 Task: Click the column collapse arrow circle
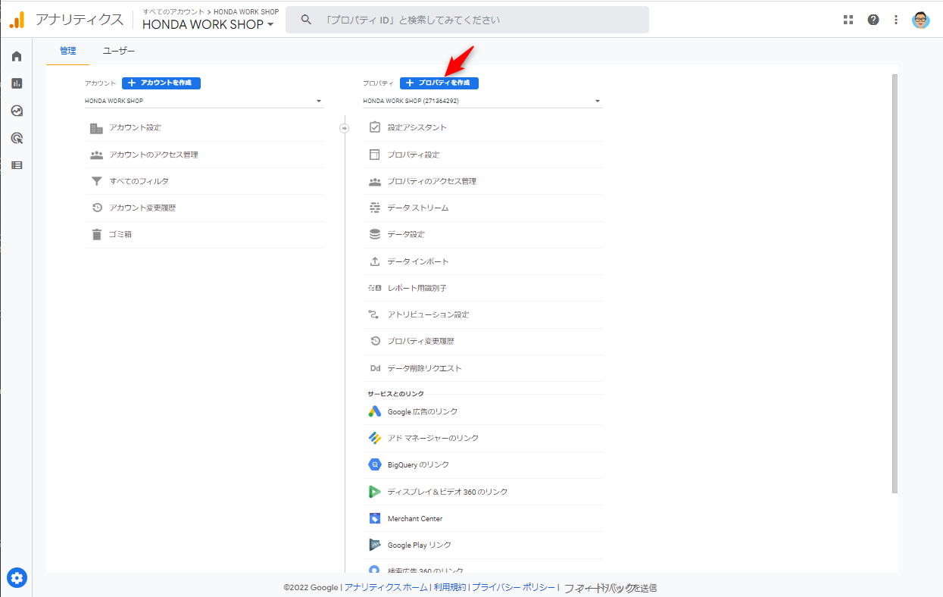pyautogui.click(x=345, y=128)
